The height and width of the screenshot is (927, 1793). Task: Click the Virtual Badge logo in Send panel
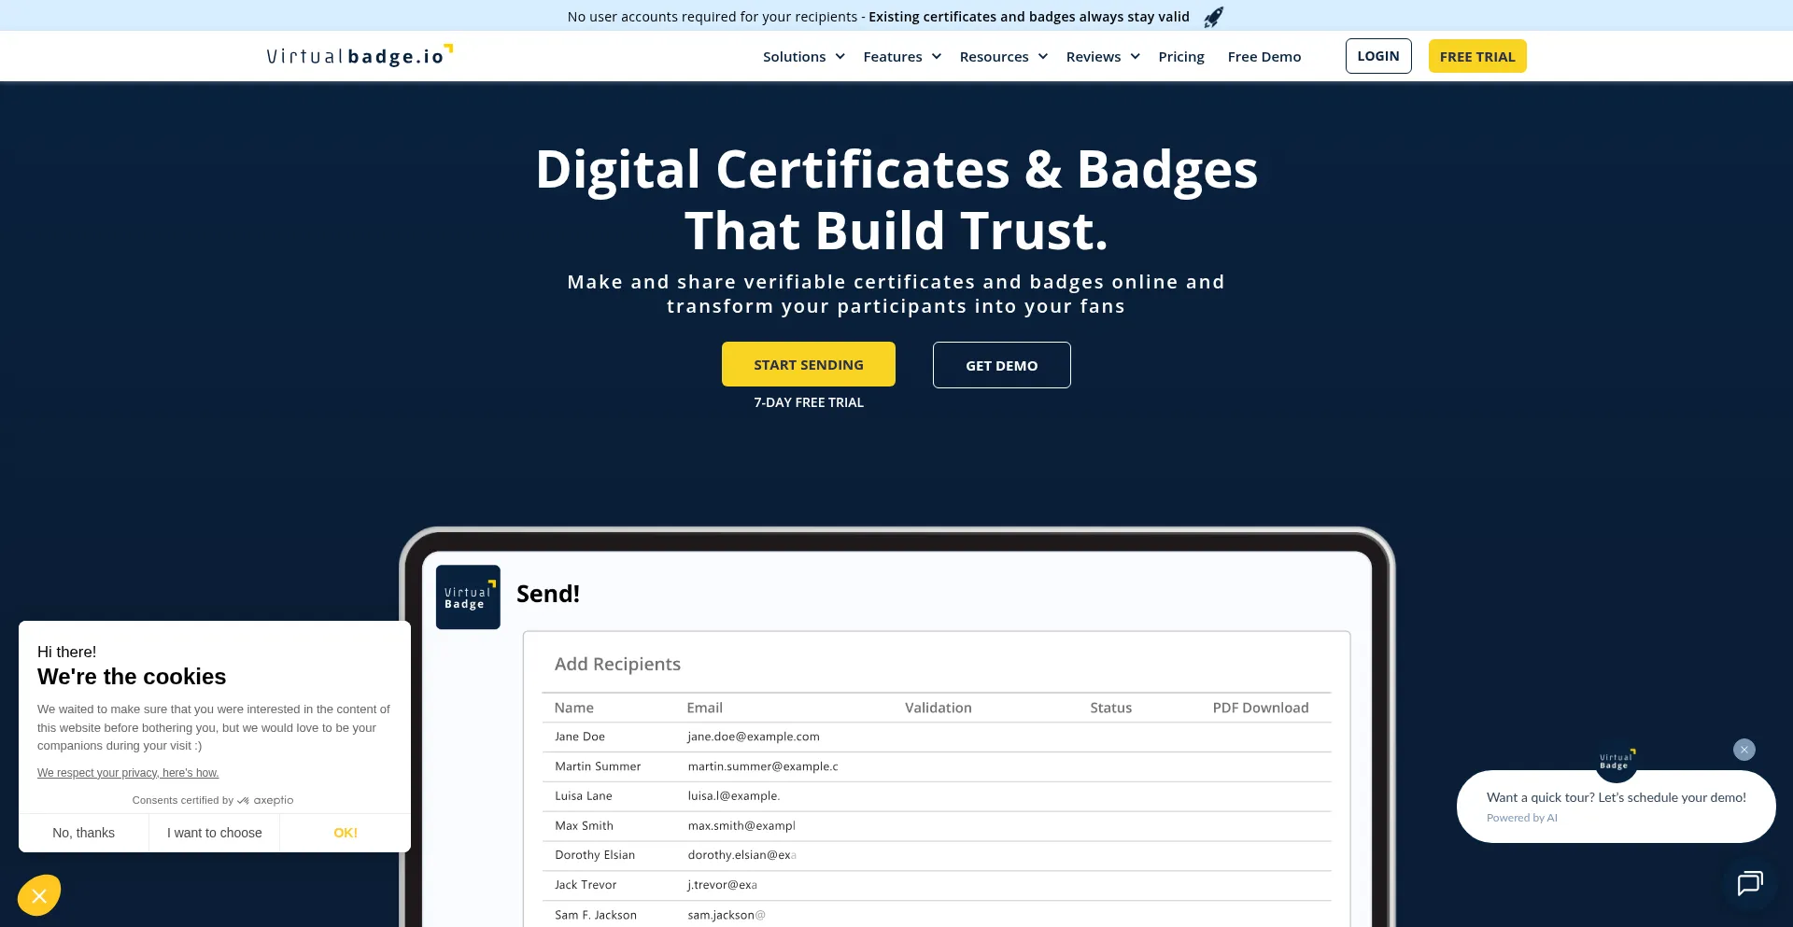click(x=468, y=597)
